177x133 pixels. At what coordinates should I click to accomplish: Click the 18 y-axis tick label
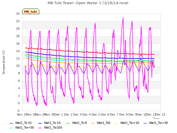pos(18,36)
